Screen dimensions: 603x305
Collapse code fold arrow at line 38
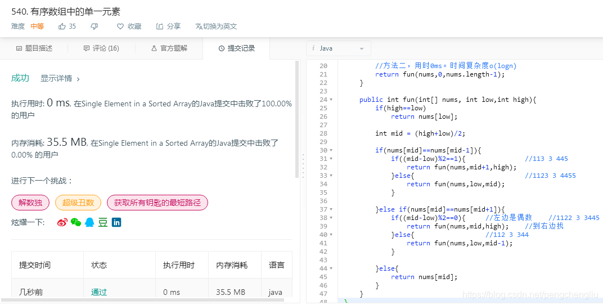click(331, 218)
